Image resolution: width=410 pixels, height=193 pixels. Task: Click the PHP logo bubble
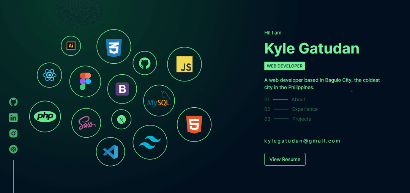click(45, 116)
